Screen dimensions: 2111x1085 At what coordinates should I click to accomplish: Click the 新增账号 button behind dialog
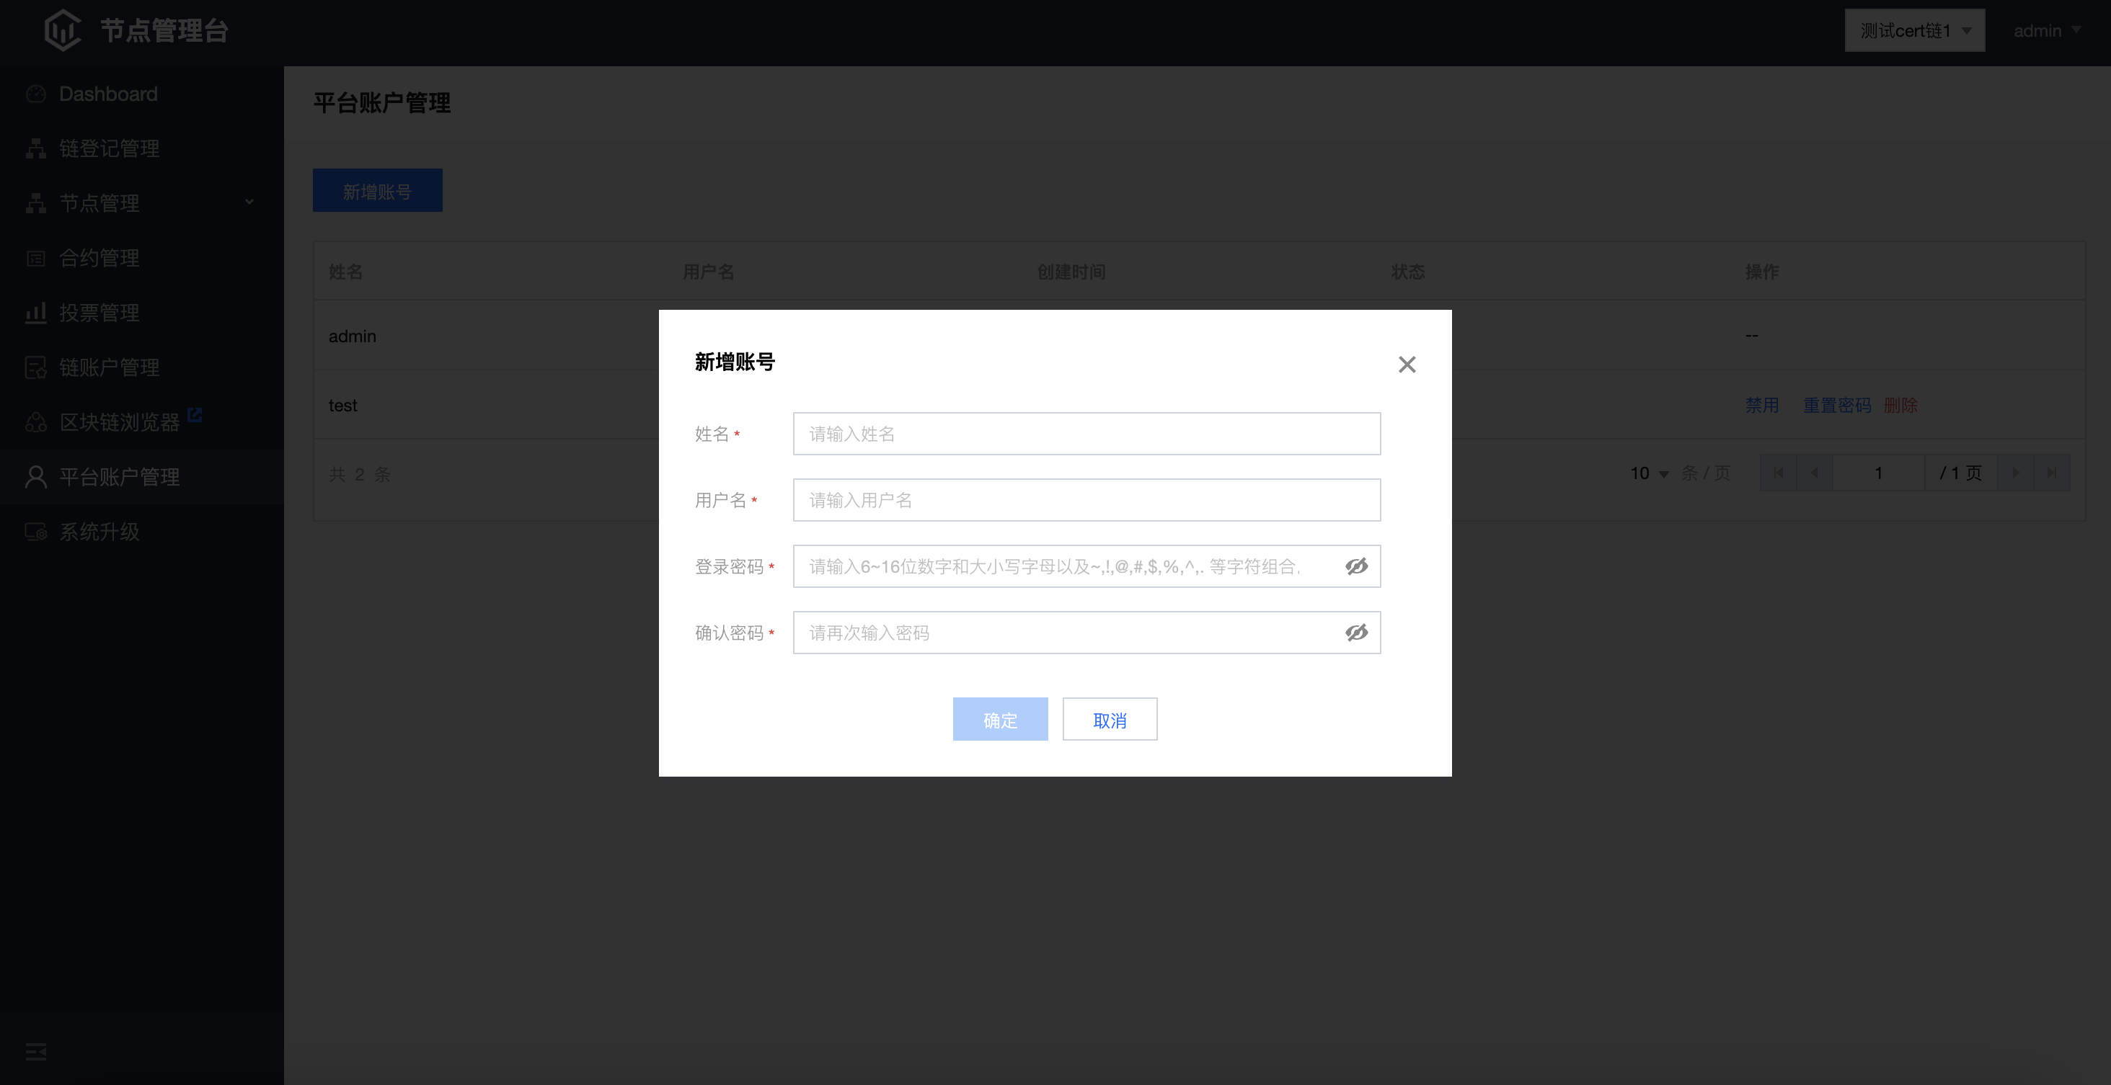[x=377, y=191]
